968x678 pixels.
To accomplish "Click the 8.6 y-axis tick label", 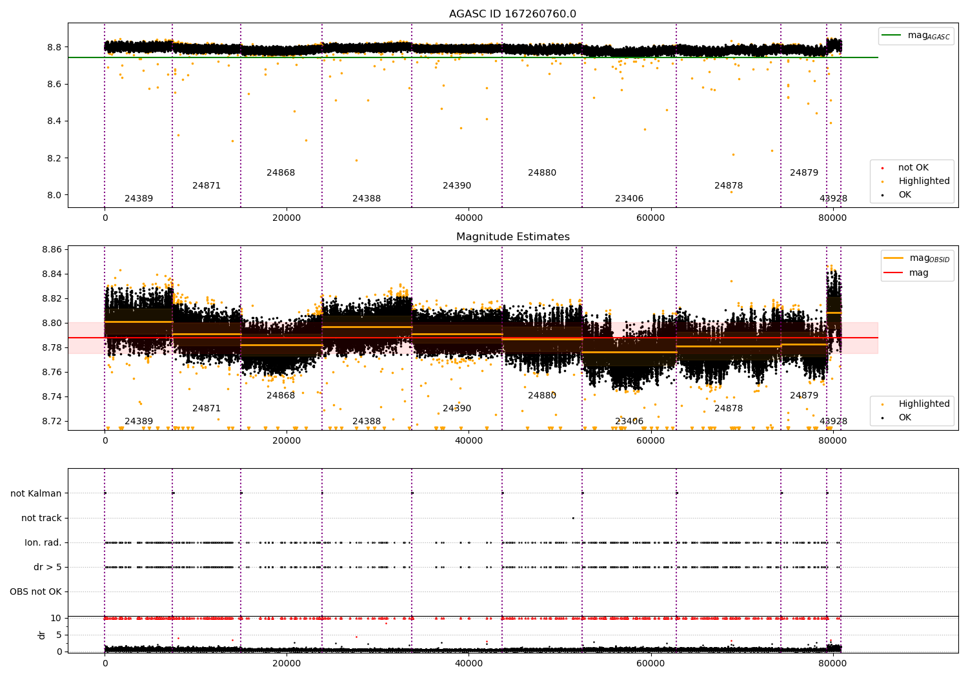I will [x=54, y=85].
